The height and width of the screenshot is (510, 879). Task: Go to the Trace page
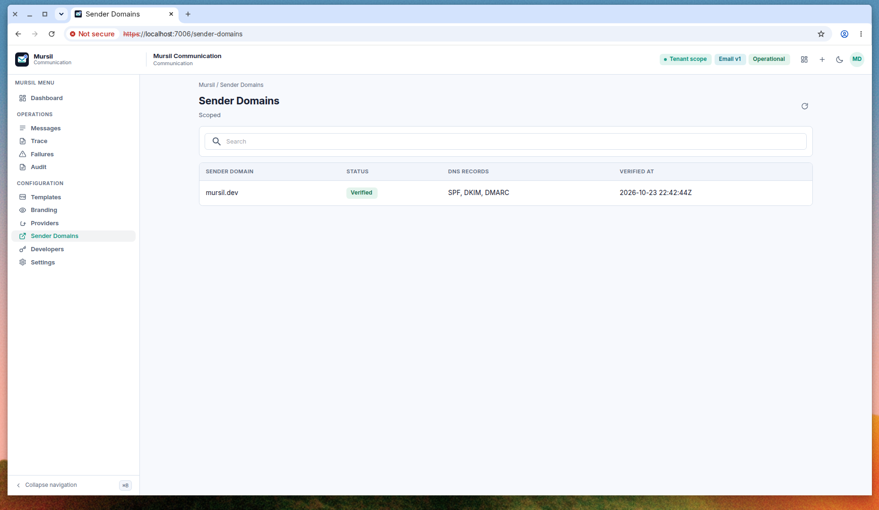point(73,141)
